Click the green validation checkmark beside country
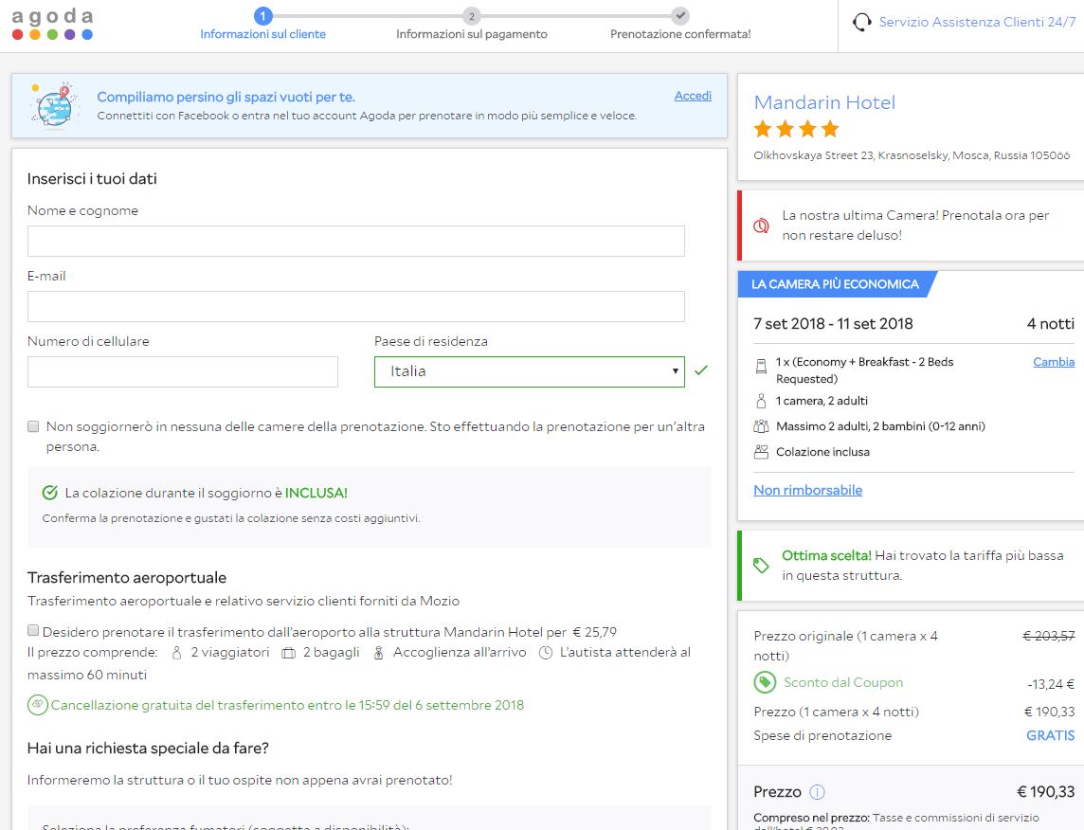 tap(701, 370)
